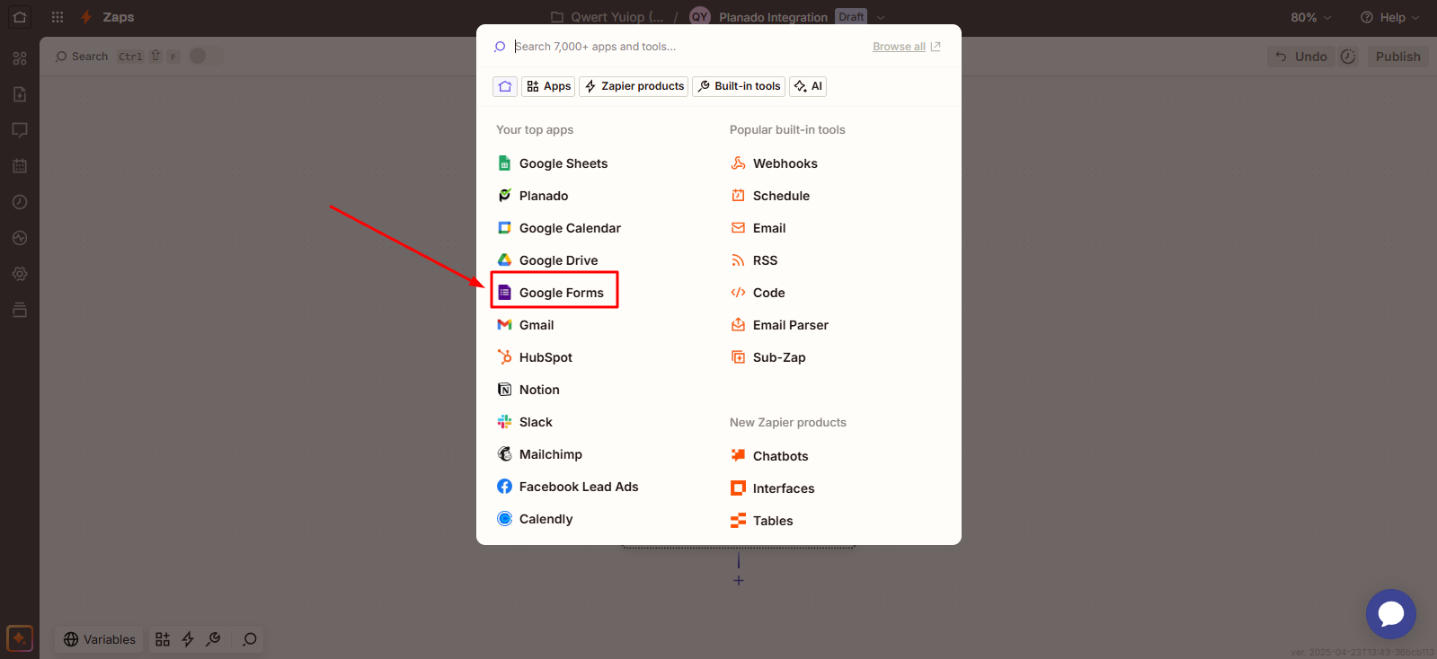Open the Help dropdown
The height and width of the screenshot is (659, 1437).
[1390, 17]
